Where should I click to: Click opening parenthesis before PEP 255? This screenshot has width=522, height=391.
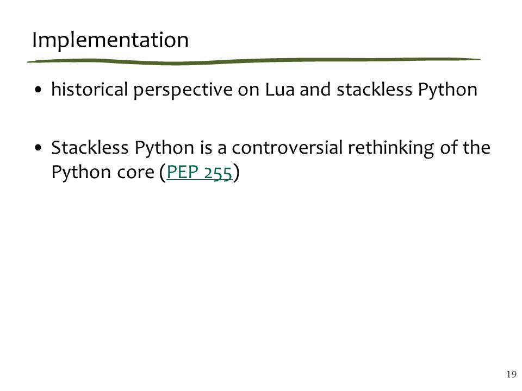163,173
